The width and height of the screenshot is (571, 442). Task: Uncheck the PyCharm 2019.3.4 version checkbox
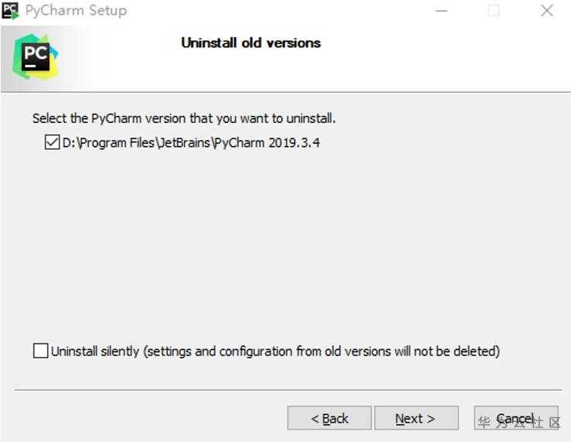click(53, 142)
